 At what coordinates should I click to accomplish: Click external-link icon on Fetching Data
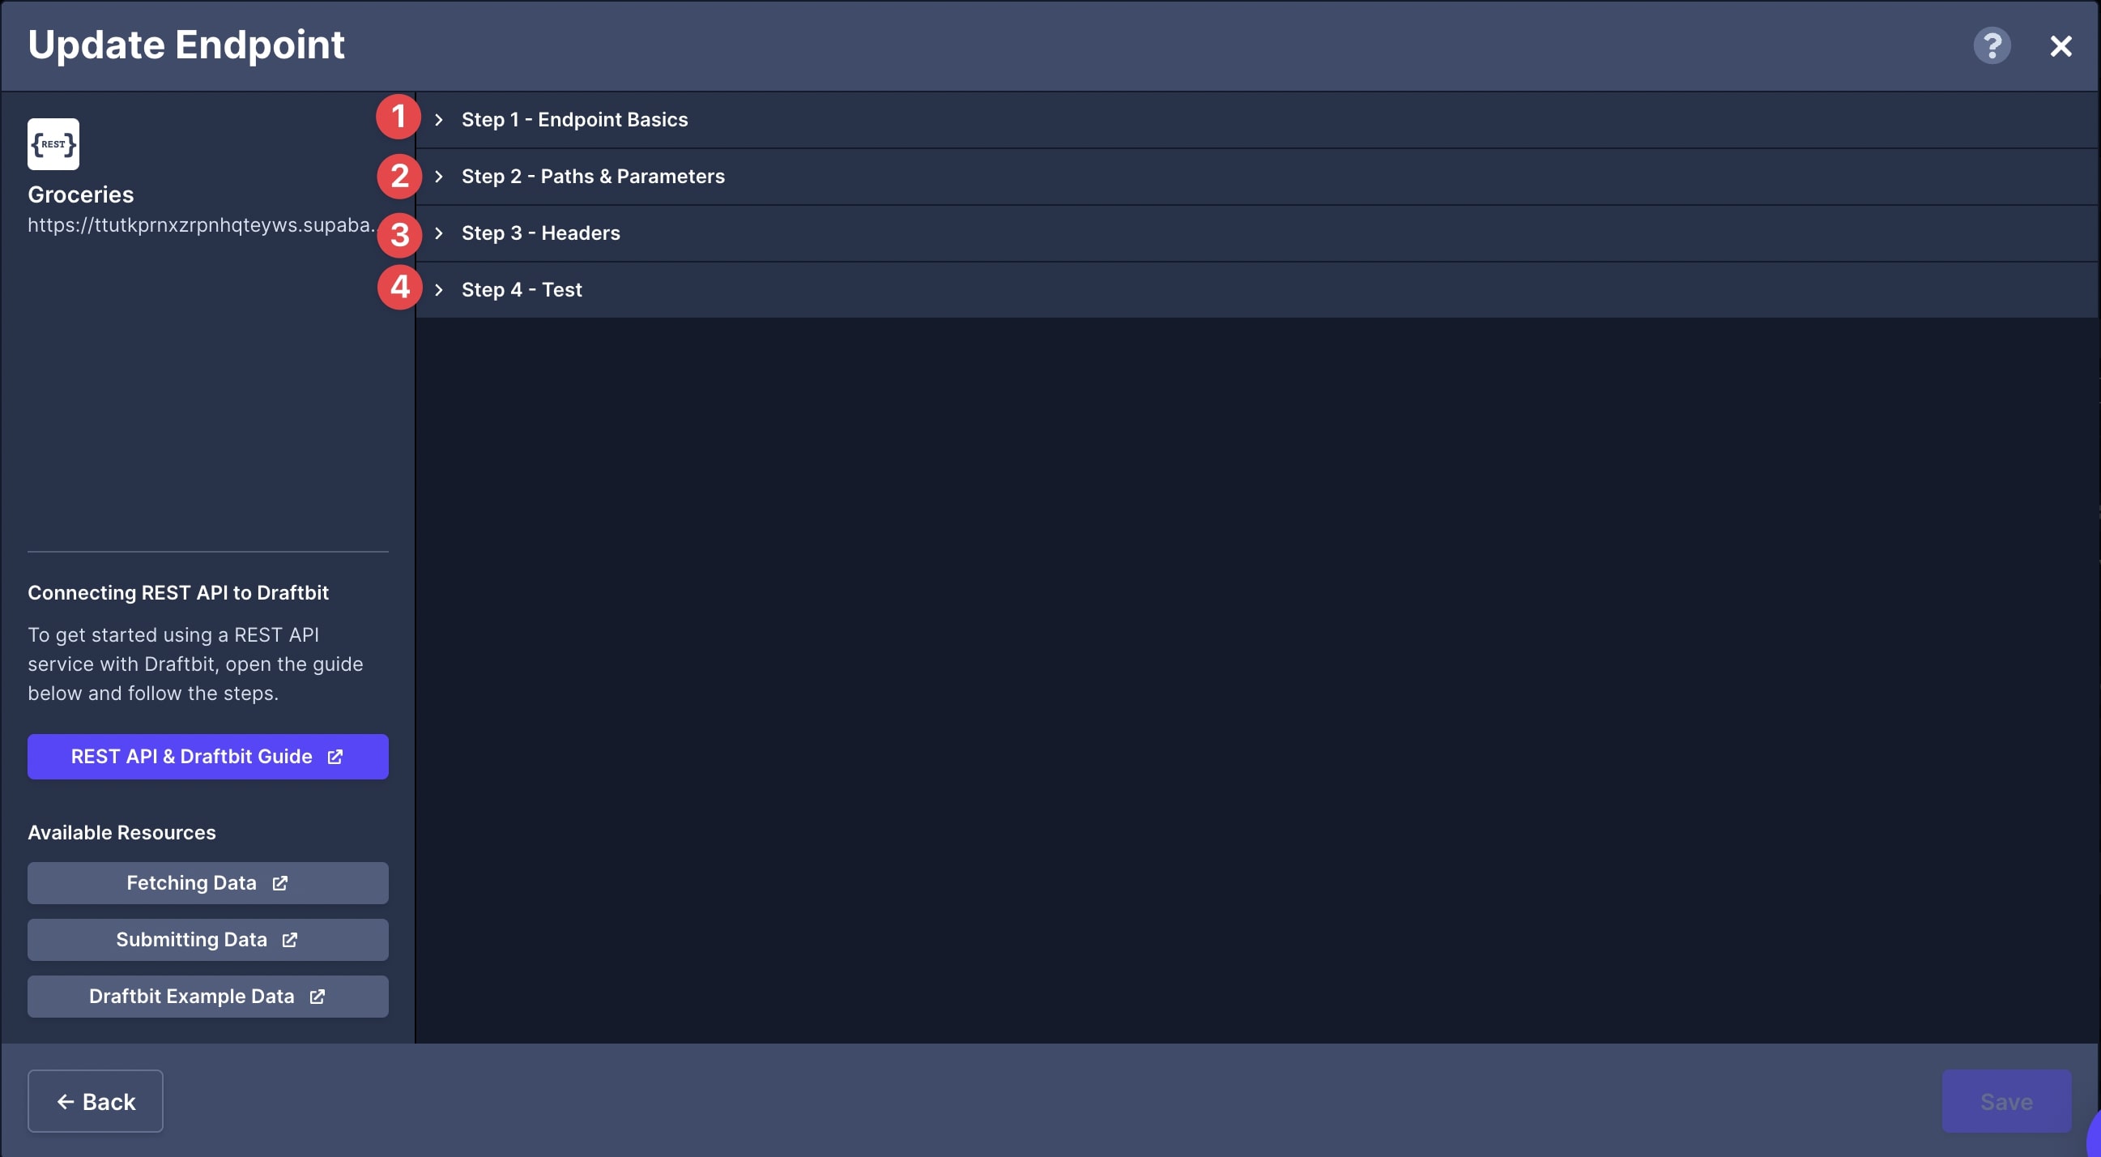click(x=279, y=883)
